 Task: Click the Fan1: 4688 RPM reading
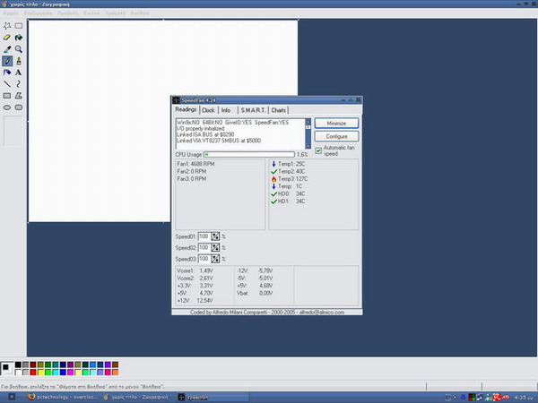[195, 164]
